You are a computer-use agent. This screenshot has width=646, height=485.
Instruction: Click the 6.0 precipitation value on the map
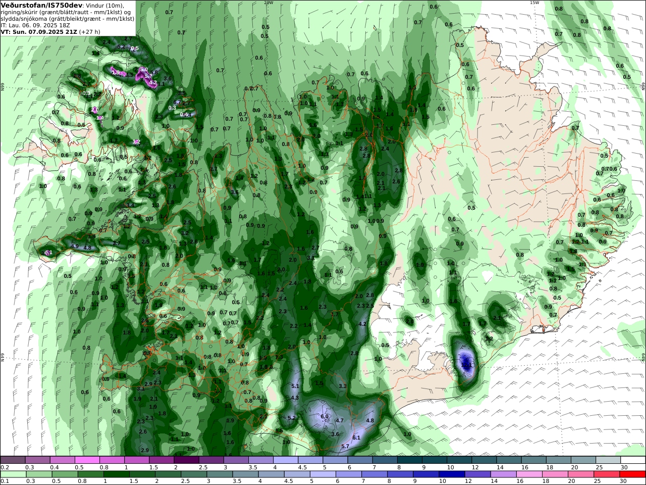[325, 416]
